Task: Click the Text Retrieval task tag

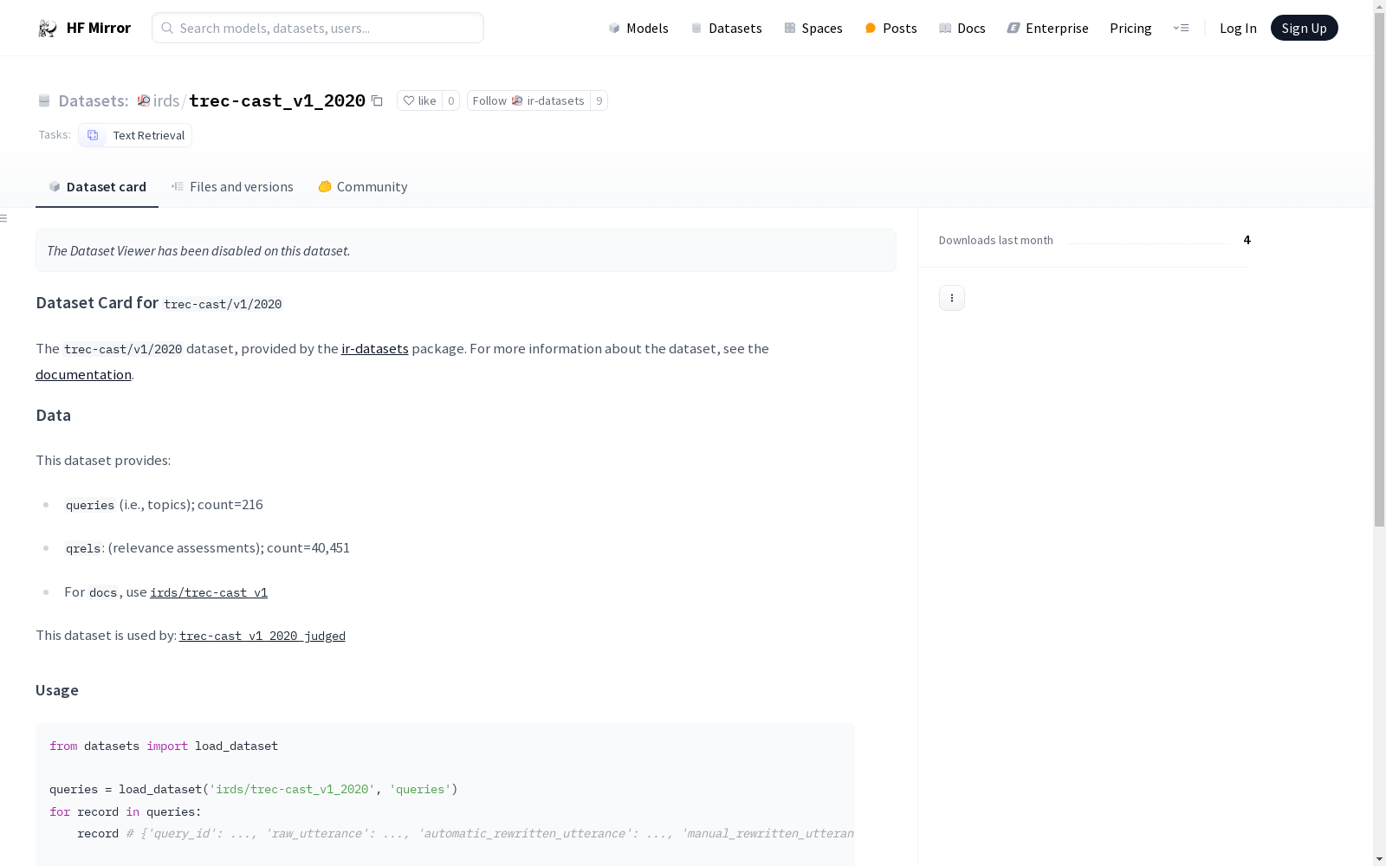Action: (135, 135)
